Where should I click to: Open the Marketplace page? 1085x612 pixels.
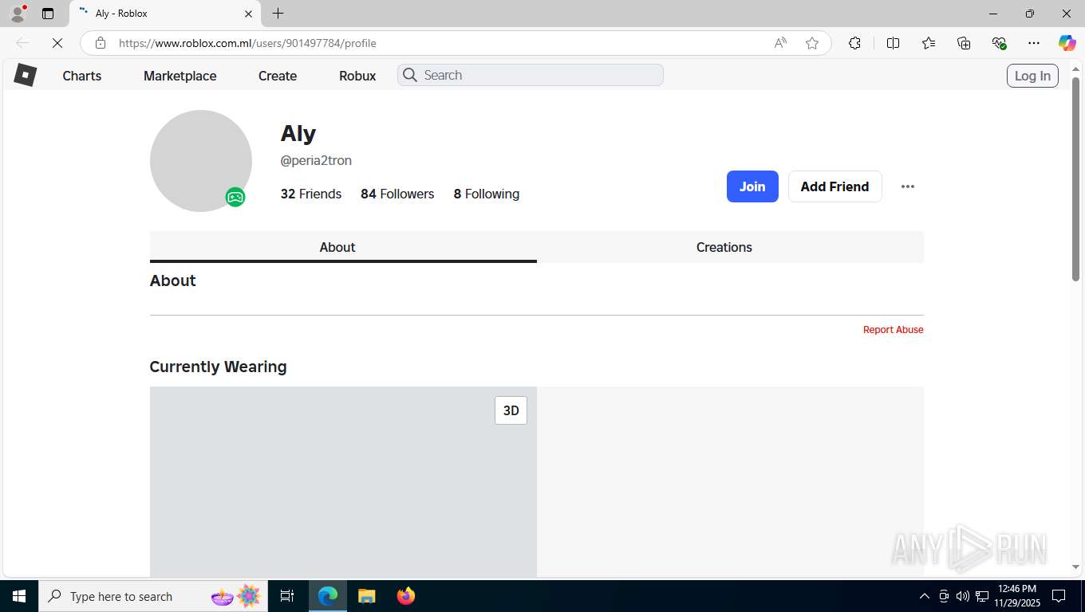coord(180,76)
